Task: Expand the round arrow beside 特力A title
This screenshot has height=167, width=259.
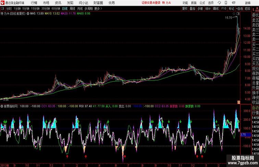Action: [x=28, y=14]
